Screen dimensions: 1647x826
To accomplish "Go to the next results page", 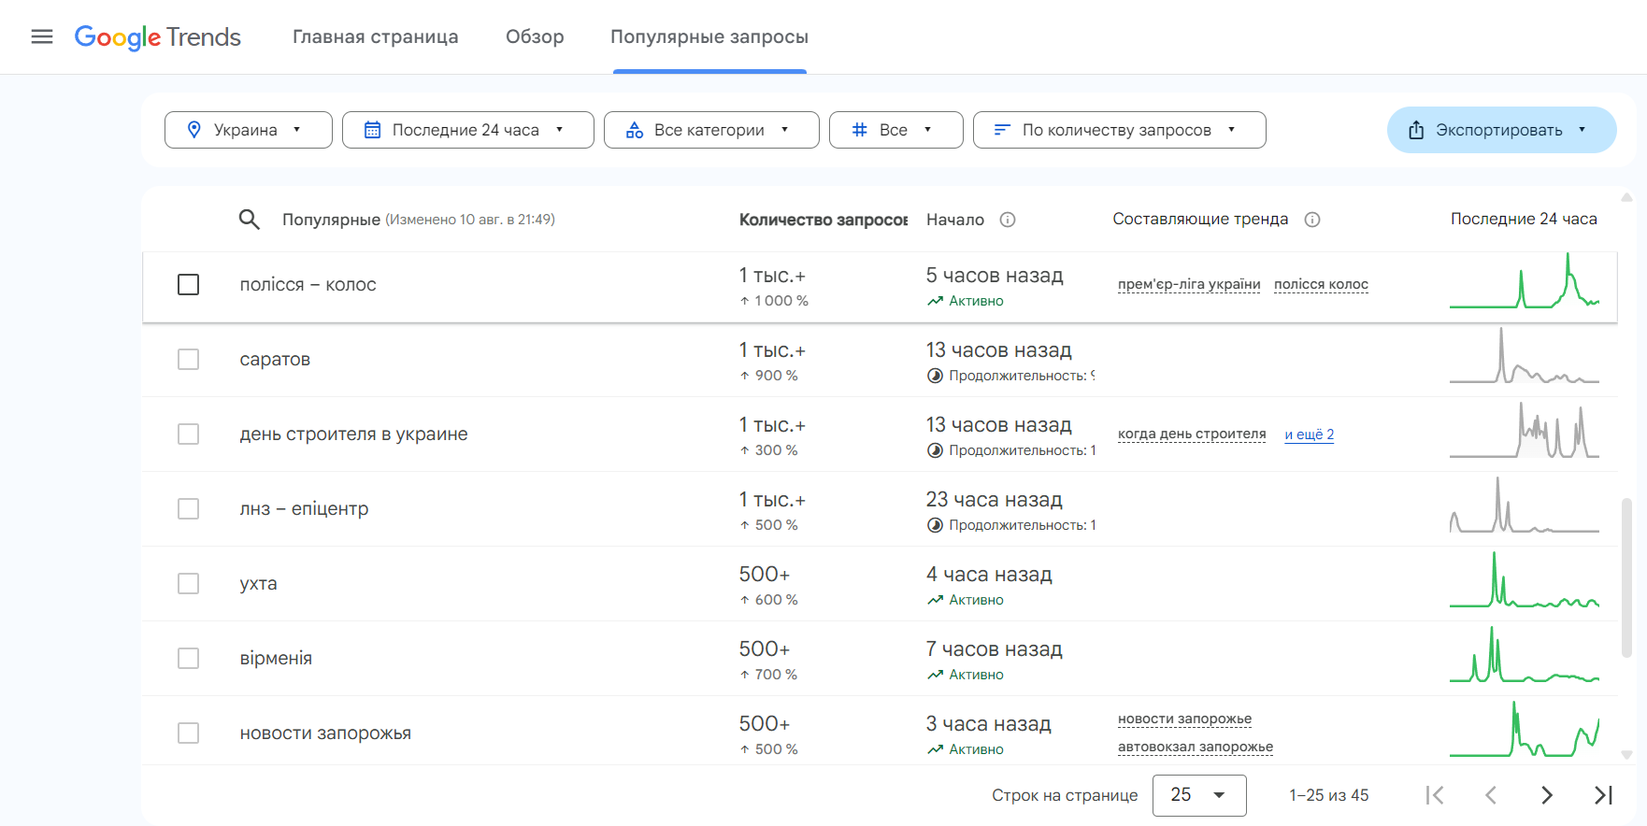I will click(1547, 795).
